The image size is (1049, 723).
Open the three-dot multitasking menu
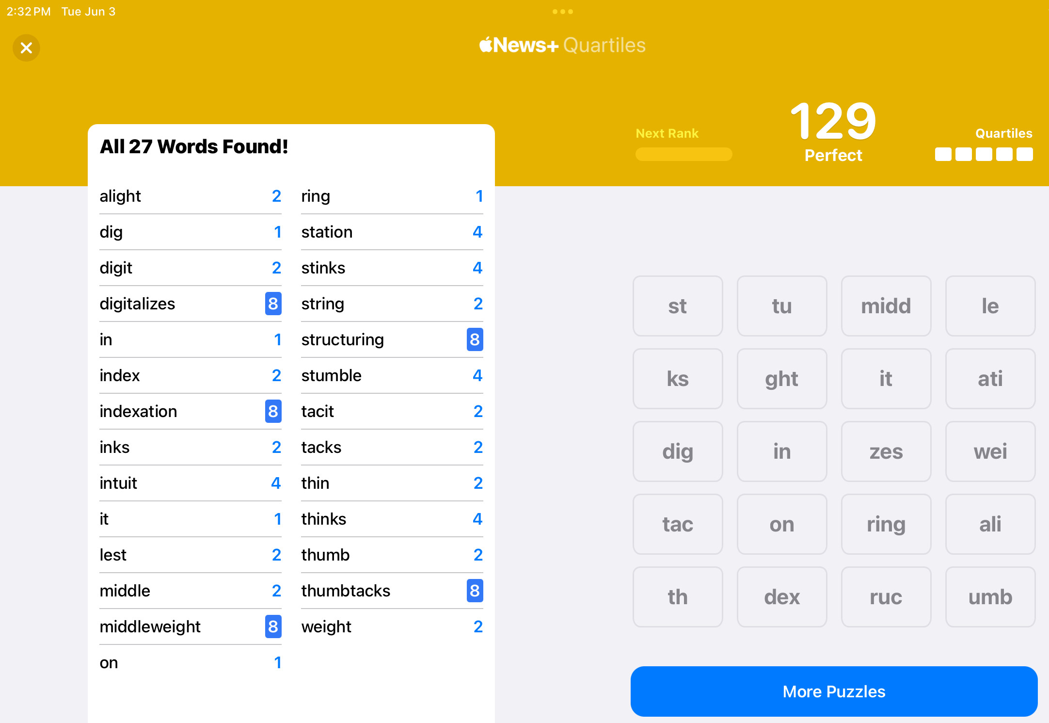pyautogui.click(x=562, y=12)
